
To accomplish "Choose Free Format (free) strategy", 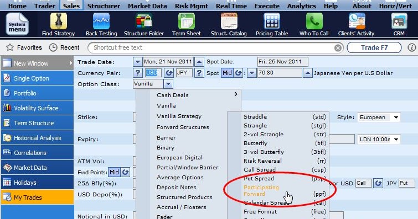I will 285,212.
